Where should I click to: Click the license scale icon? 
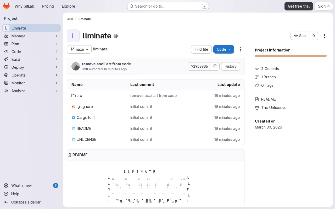tap(257, 108)
